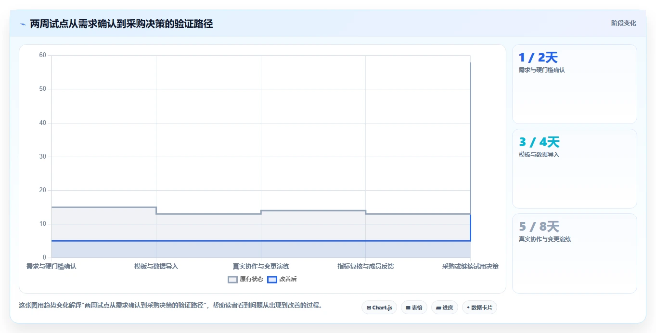Select the Chart.js tag
This screenshot has height=333, width=656.
point(379,308)
